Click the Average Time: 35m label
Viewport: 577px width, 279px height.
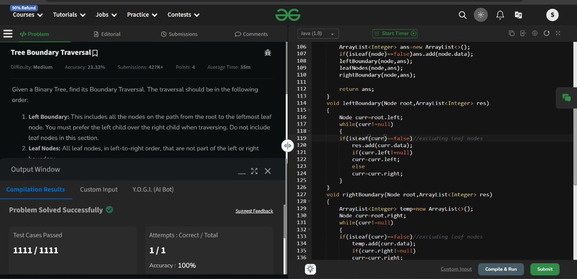click(x=229, y=67)
